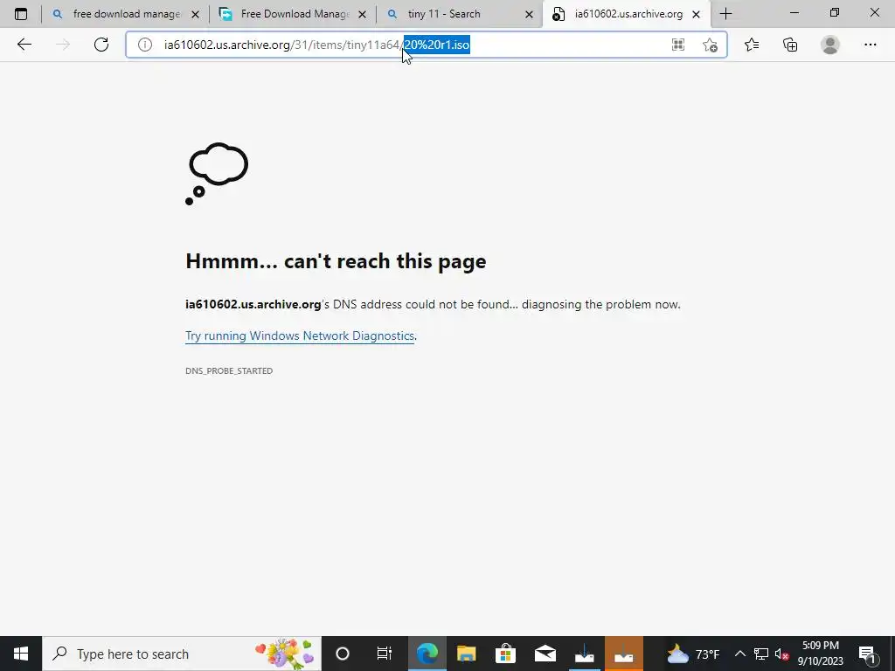Close the tiny 11 - Search tab
Viewport: 895px width, 671px height.
point(529,14)
